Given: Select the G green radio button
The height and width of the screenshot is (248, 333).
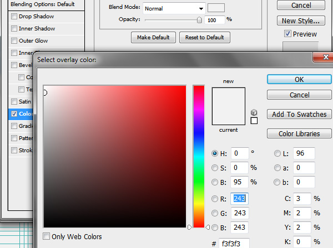Looking at the screenshot, I should [x=215, y=213].
